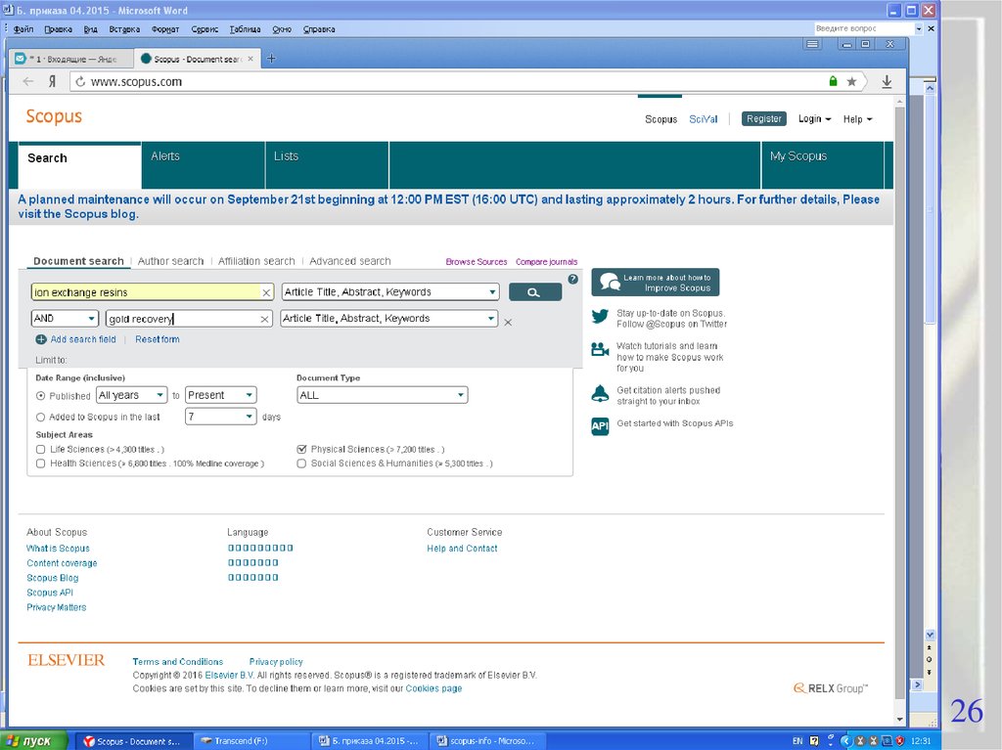Remove the second search row with X
Screen dimensions: 1002x750
coord(508,323)
